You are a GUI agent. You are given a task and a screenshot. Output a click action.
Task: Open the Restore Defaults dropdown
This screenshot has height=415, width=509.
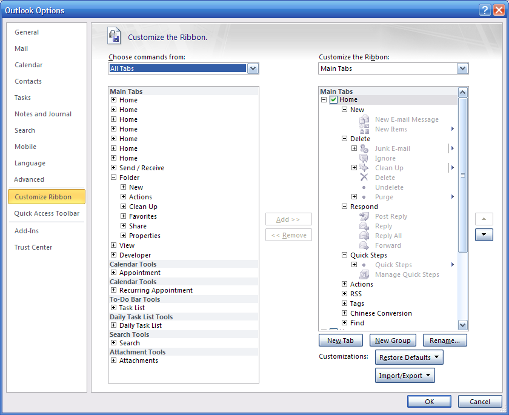point(408,357)
